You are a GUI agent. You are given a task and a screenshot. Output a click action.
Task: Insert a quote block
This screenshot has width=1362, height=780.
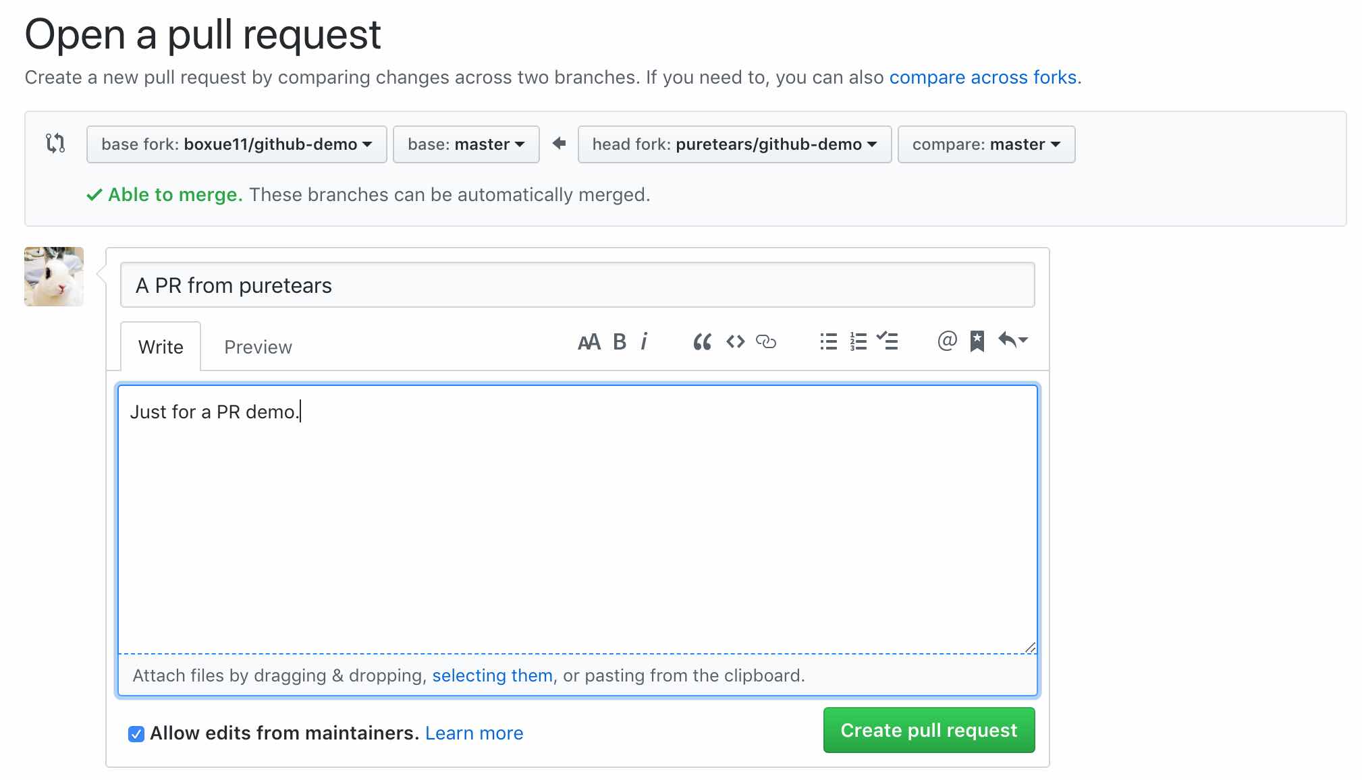coord(702,342)
